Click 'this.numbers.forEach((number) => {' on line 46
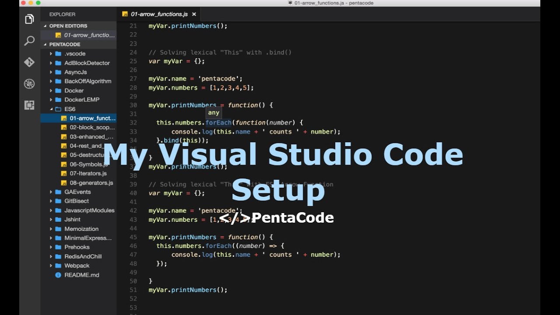The height and width of the screenshot is (315, 560). click(x=220, y=246)
